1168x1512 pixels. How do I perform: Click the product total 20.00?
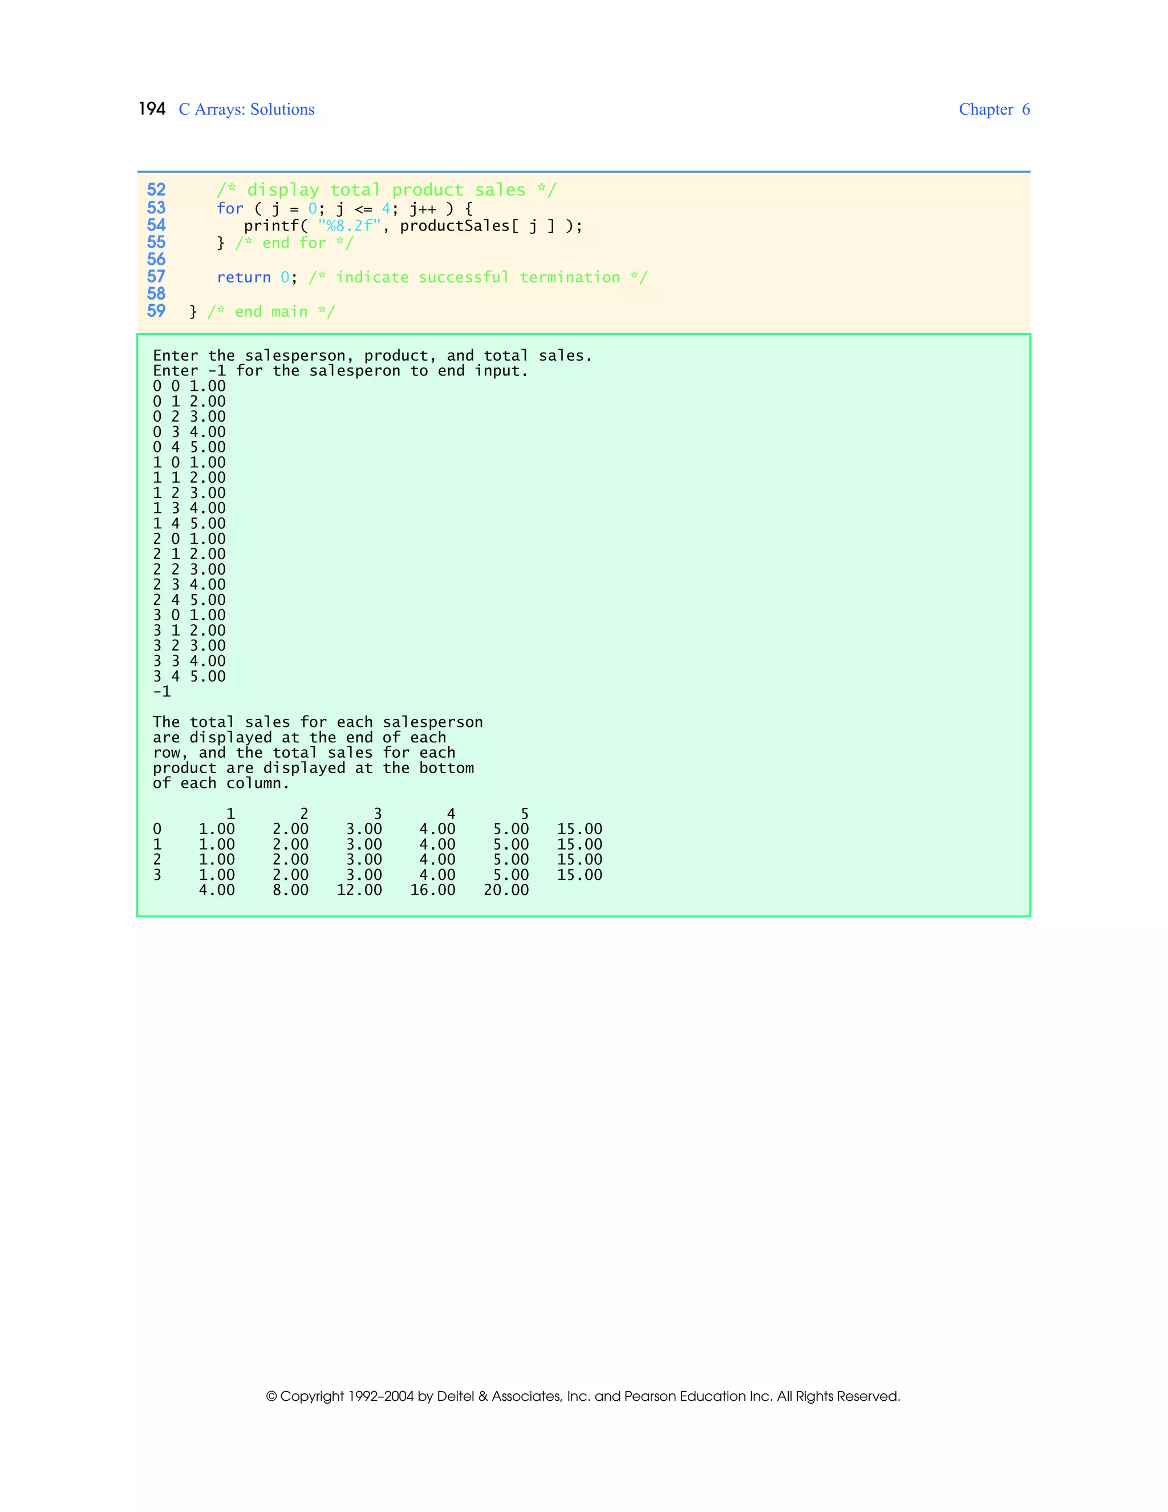click(x=506, y=890)
